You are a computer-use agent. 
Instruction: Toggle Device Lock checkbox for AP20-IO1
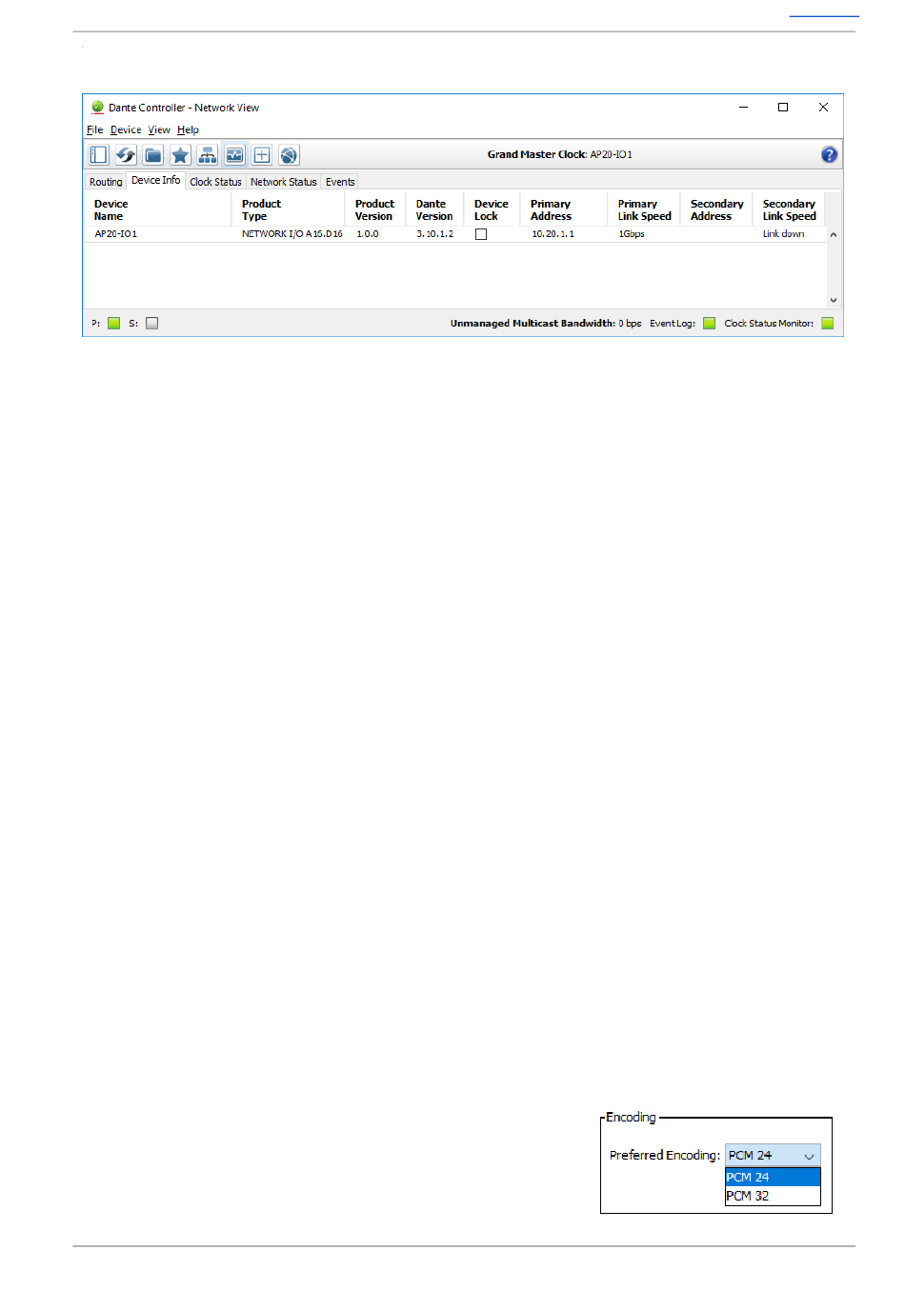point(481,234)
